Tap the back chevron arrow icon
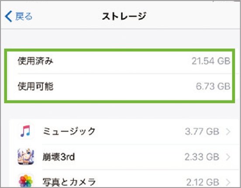 click(x=8, y=16)
